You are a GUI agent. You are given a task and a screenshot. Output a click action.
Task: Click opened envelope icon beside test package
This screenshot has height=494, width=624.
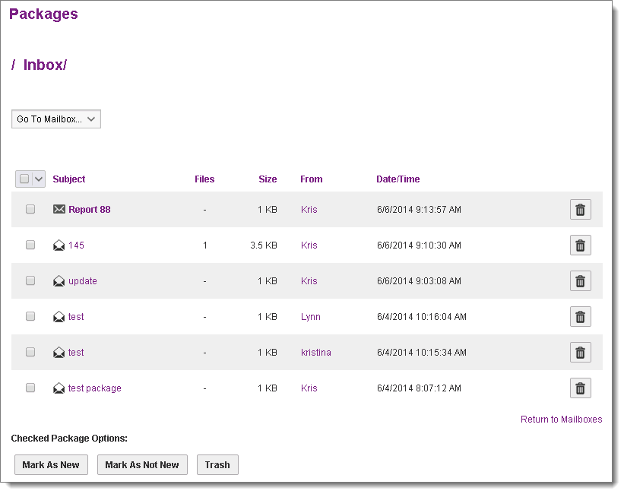click(59, 388)
